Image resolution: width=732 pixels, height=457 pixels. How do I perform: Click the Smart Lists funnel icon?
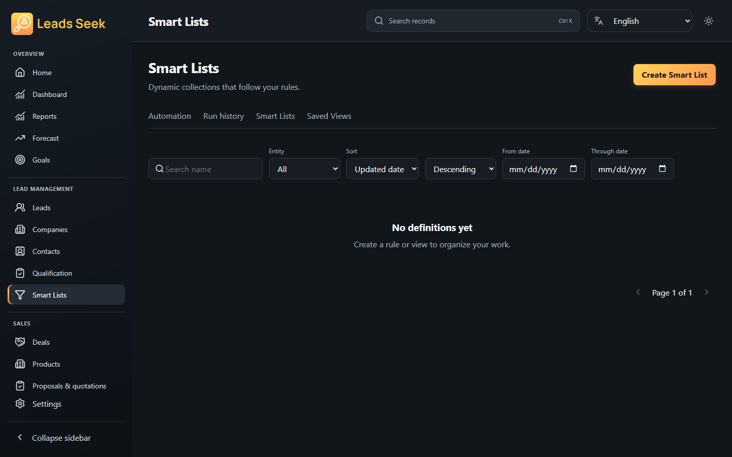click(20, 295)
